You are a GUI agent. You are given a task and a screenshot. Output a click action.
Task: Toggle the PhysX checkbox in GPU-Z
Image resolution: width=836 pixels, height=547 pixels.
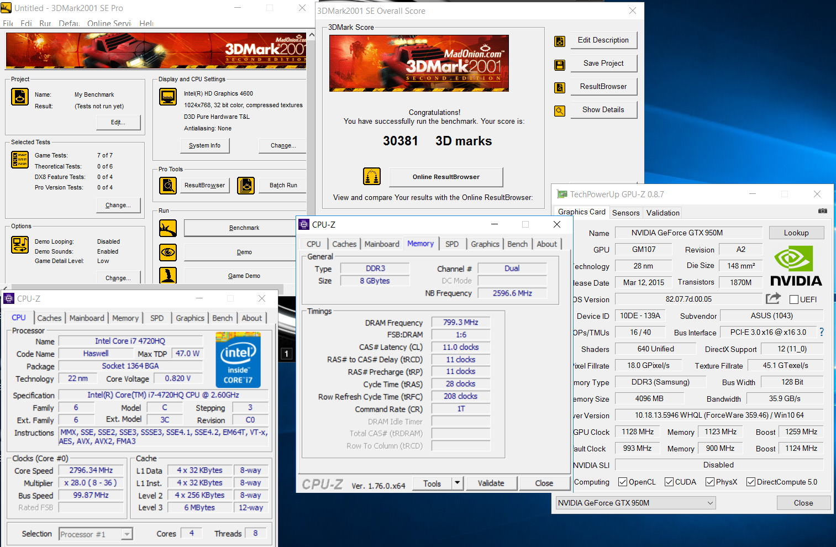tap(710, 482)
